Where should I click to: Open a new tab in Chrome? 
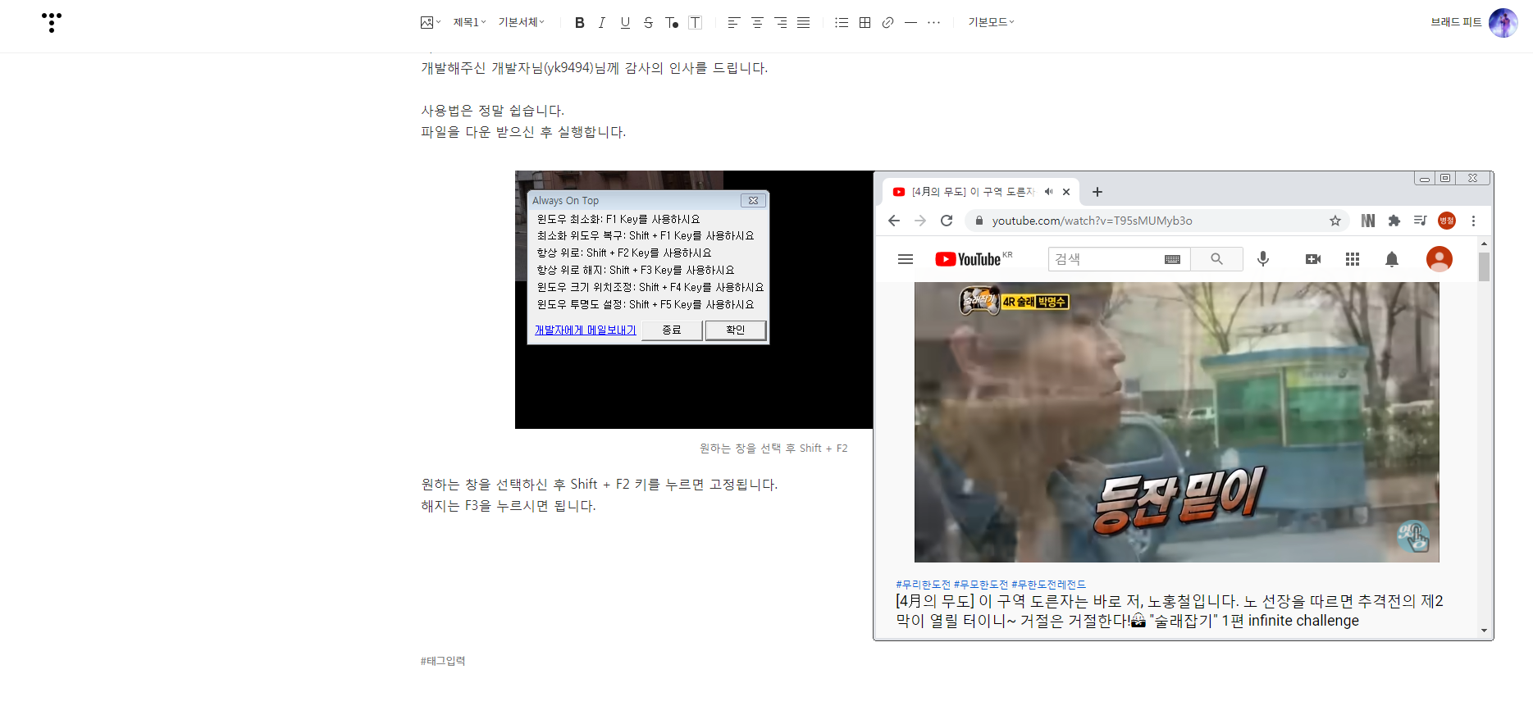(x=1097, y=192)
